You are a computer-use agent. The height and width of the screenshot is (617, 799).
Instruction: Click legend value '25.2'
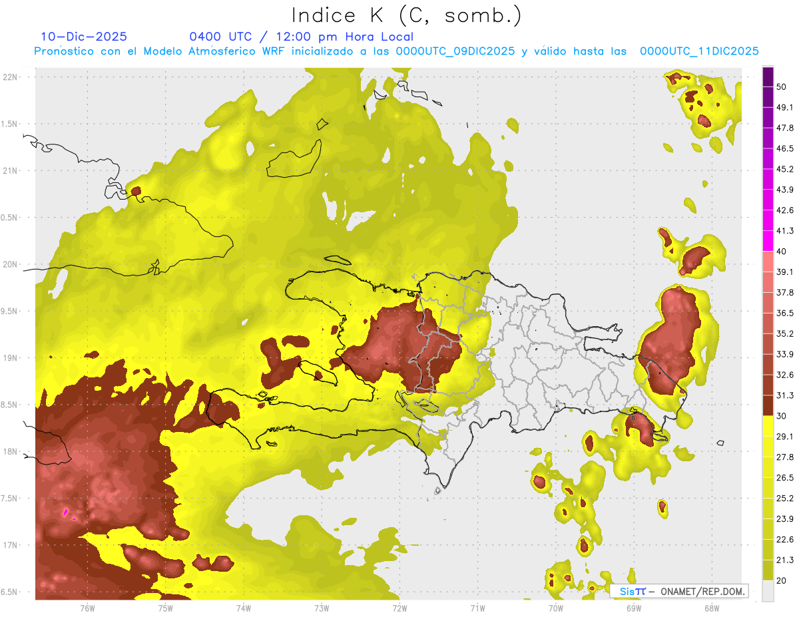pos(785,499)
